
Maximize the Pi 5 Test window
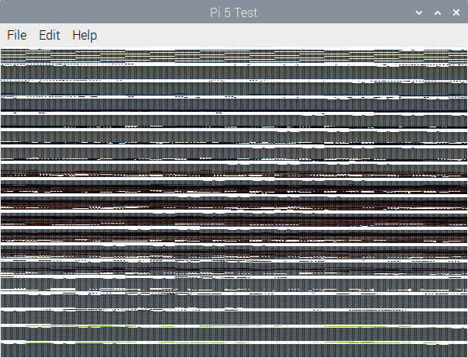coord(438,12)
